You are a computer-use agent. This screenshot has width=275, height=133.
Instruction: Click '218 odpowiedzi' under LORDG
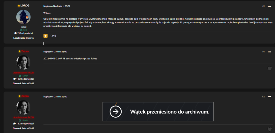23,33
